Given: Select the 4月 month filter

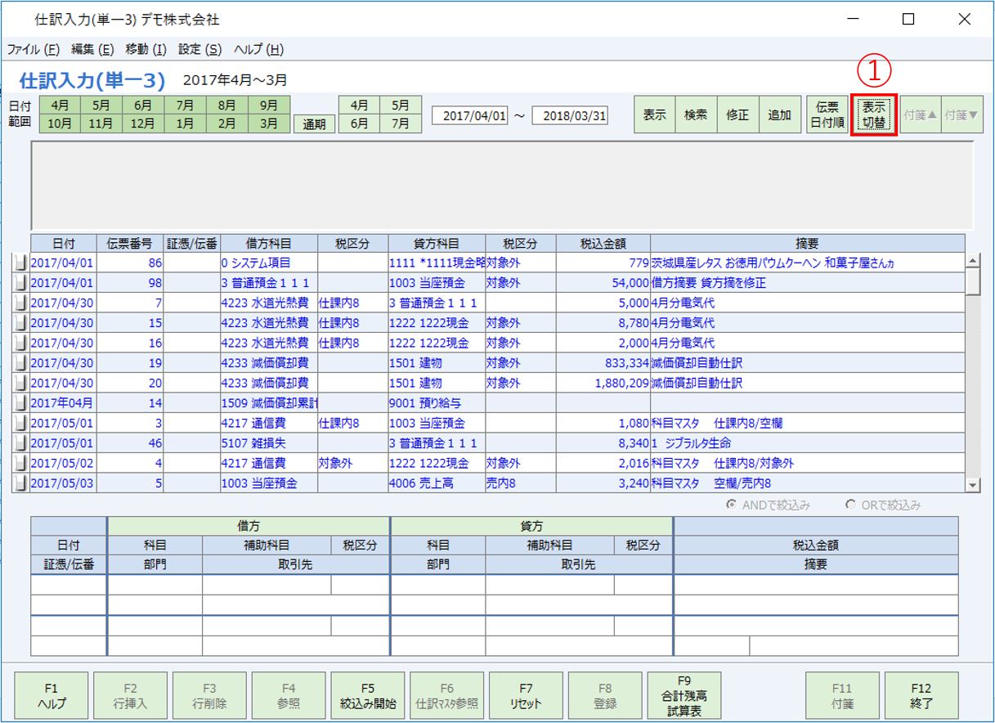Looking at the screenshot, I should (x=56, y=106).
